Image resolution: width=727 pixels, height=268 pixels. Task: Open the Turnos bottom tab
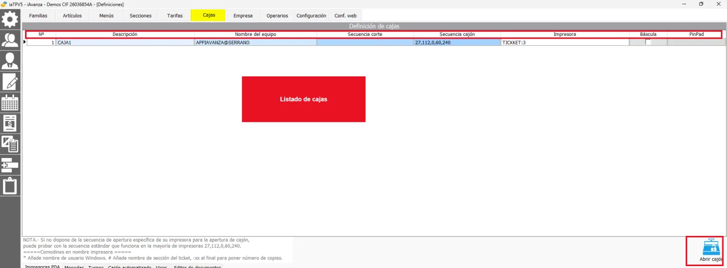(x=96, y=267)
